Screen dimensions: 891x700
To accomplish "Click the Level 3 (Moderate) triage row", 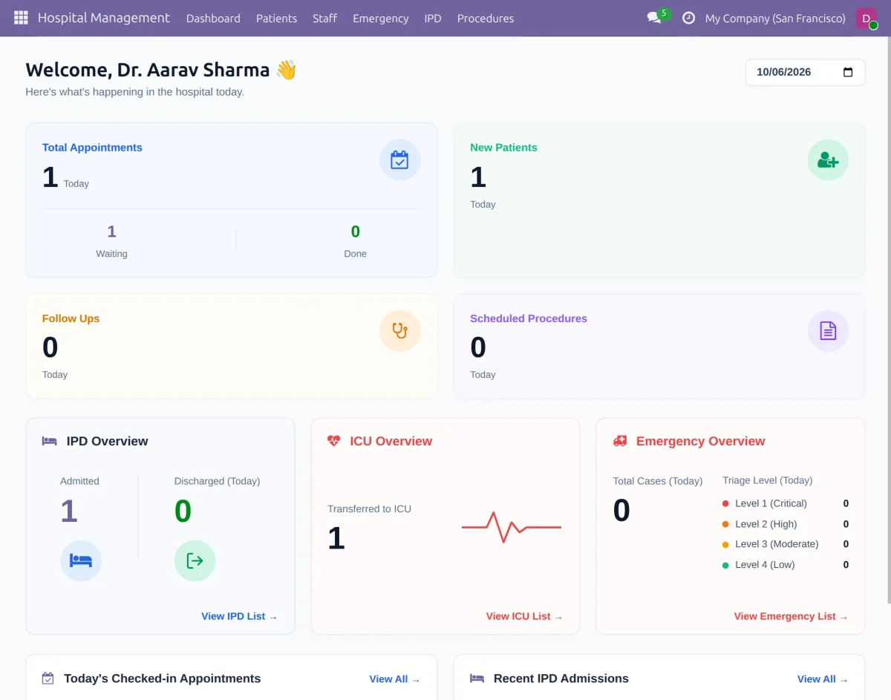I will [785, 544].
